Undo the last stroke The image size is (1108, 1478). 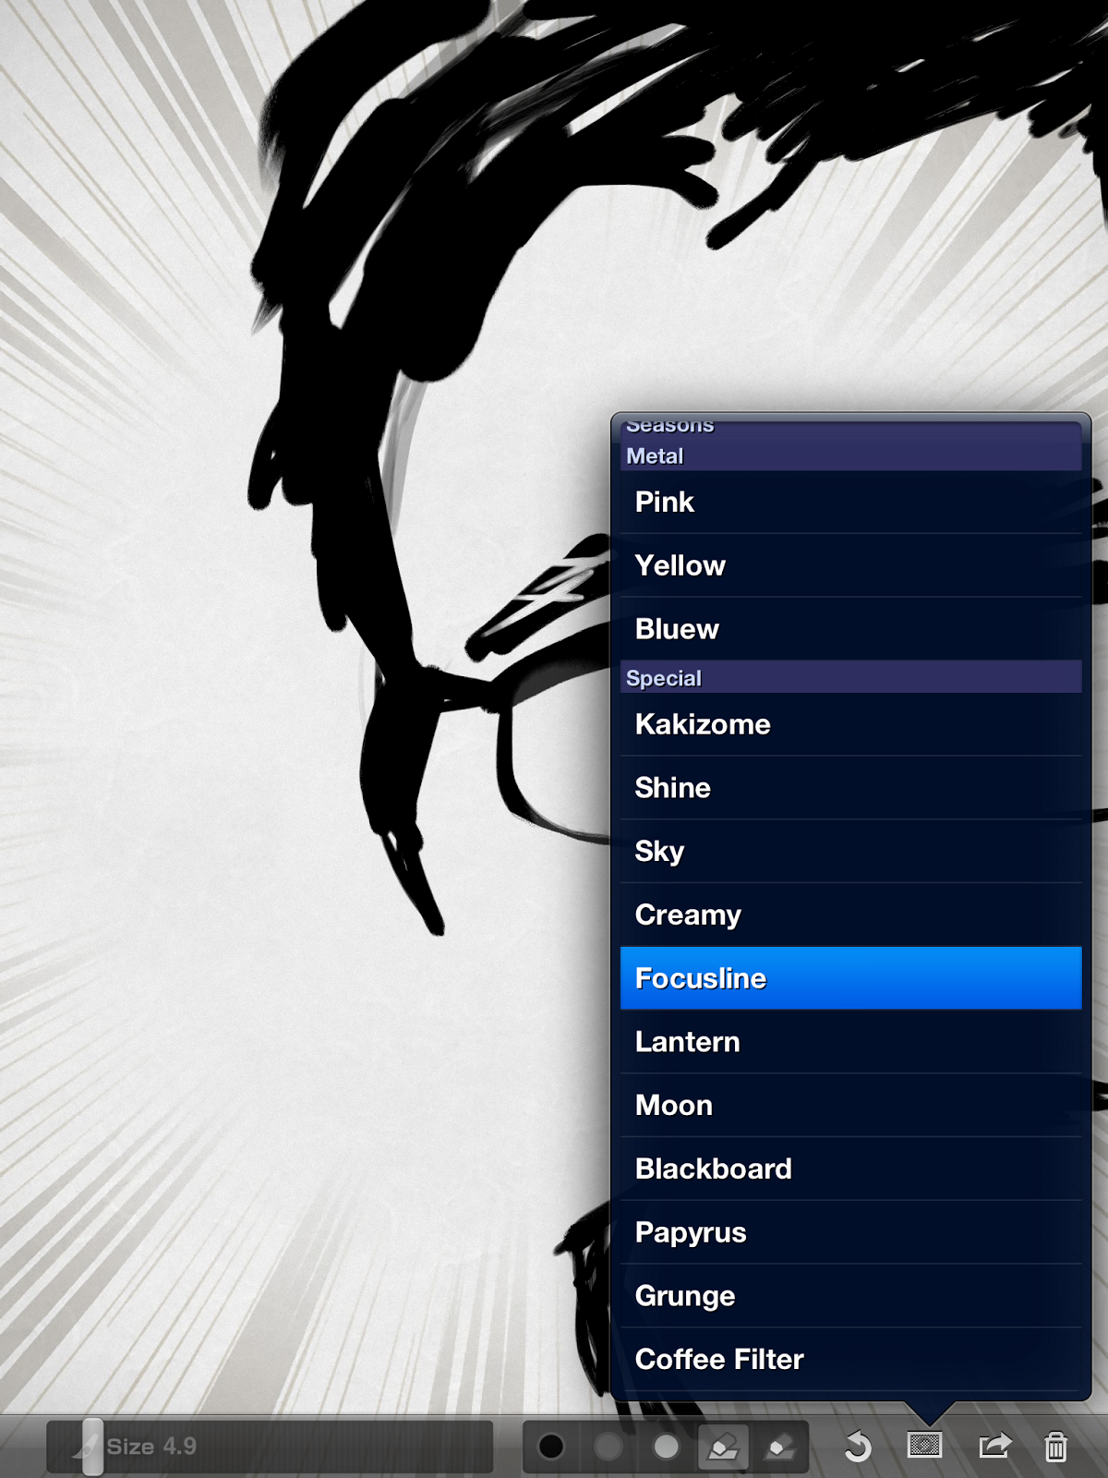tap(858, 1446)
